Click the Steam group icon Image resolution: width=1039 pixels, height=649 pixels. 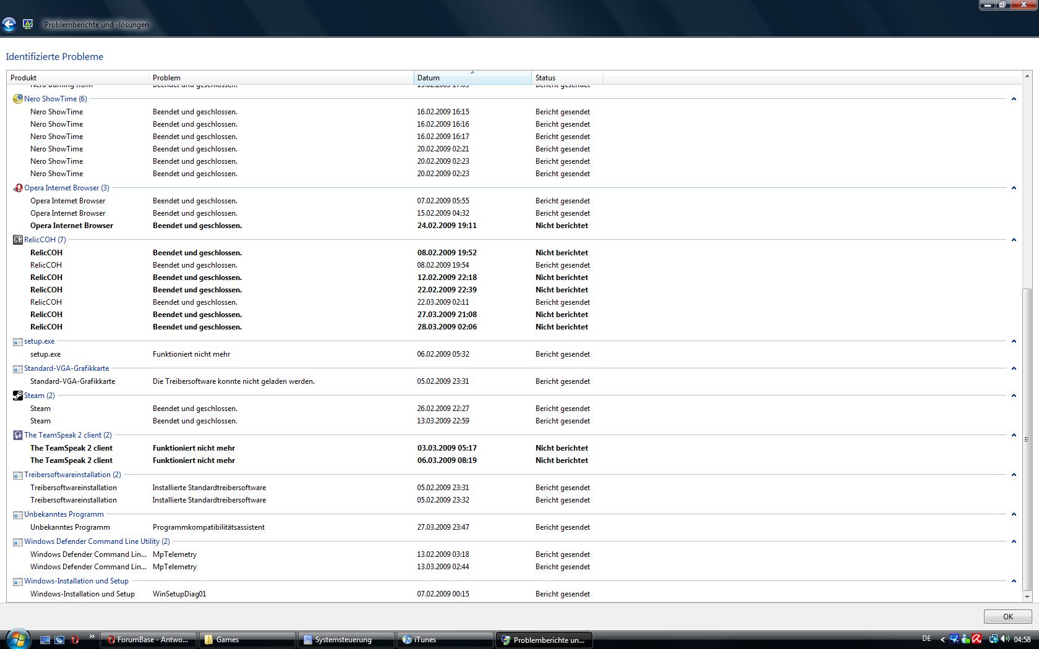[18, 396]
